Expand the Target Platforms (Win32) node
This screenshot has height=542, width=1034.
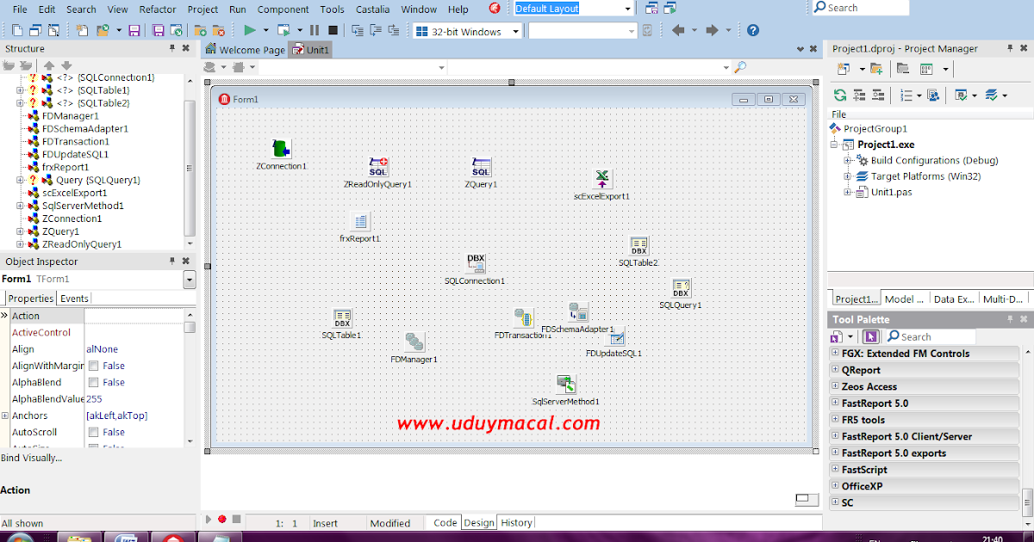click(847, 176)
